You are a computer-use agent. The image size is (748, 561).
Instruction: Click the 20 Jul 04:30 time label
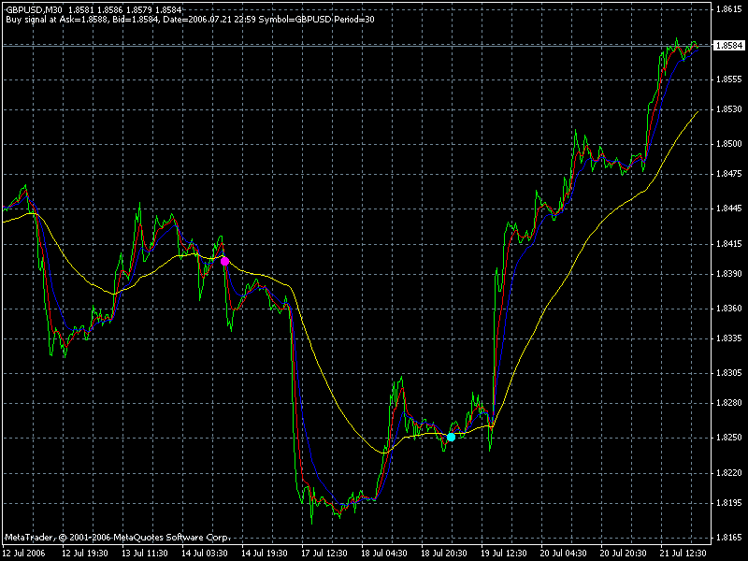[564, 554]
